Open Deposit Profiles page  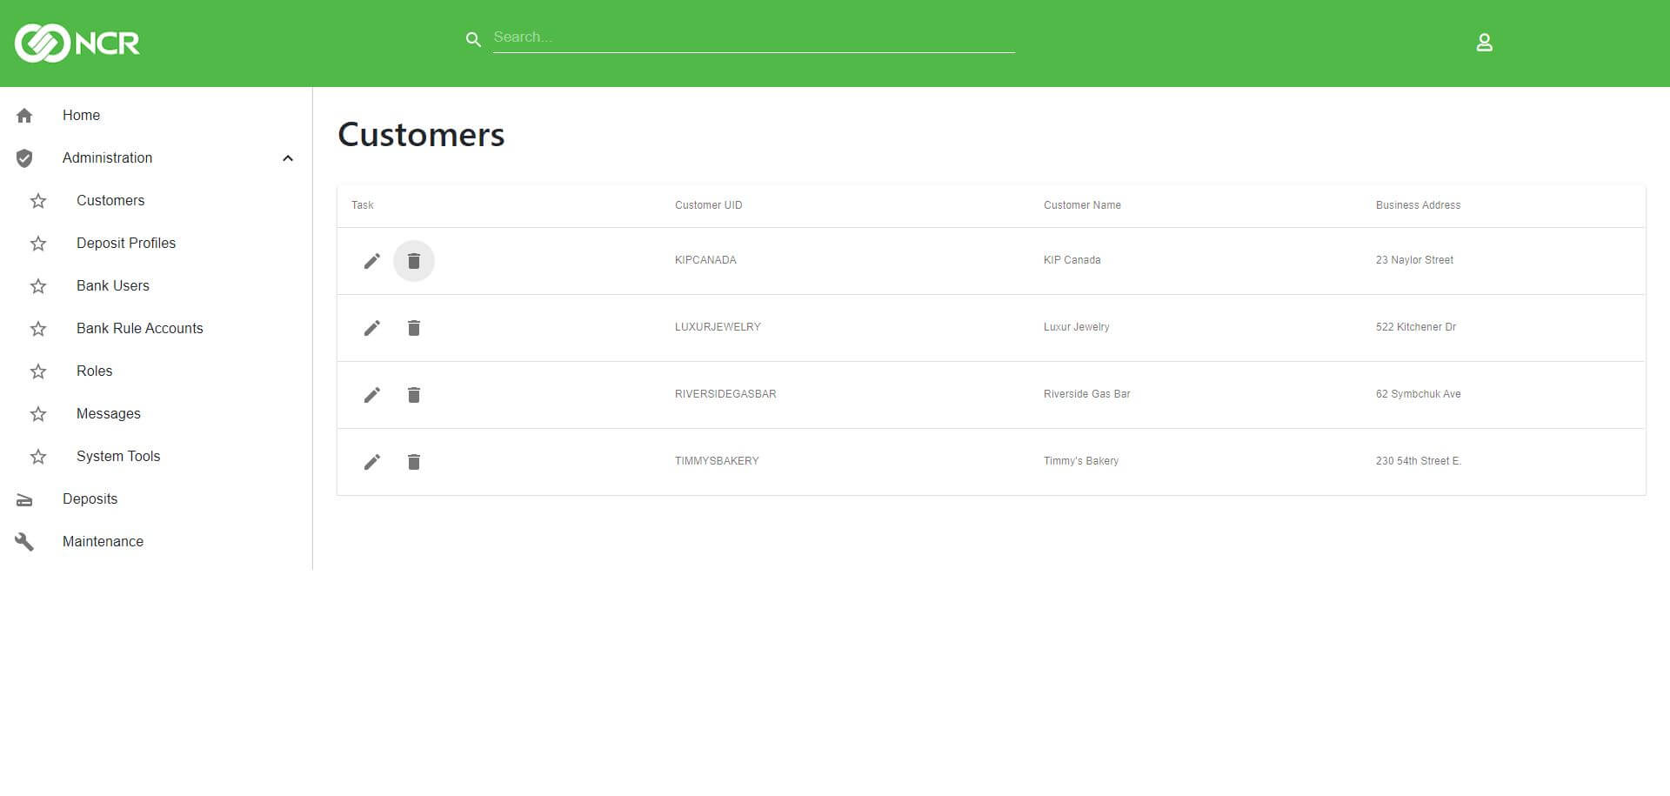click(126, 243)
